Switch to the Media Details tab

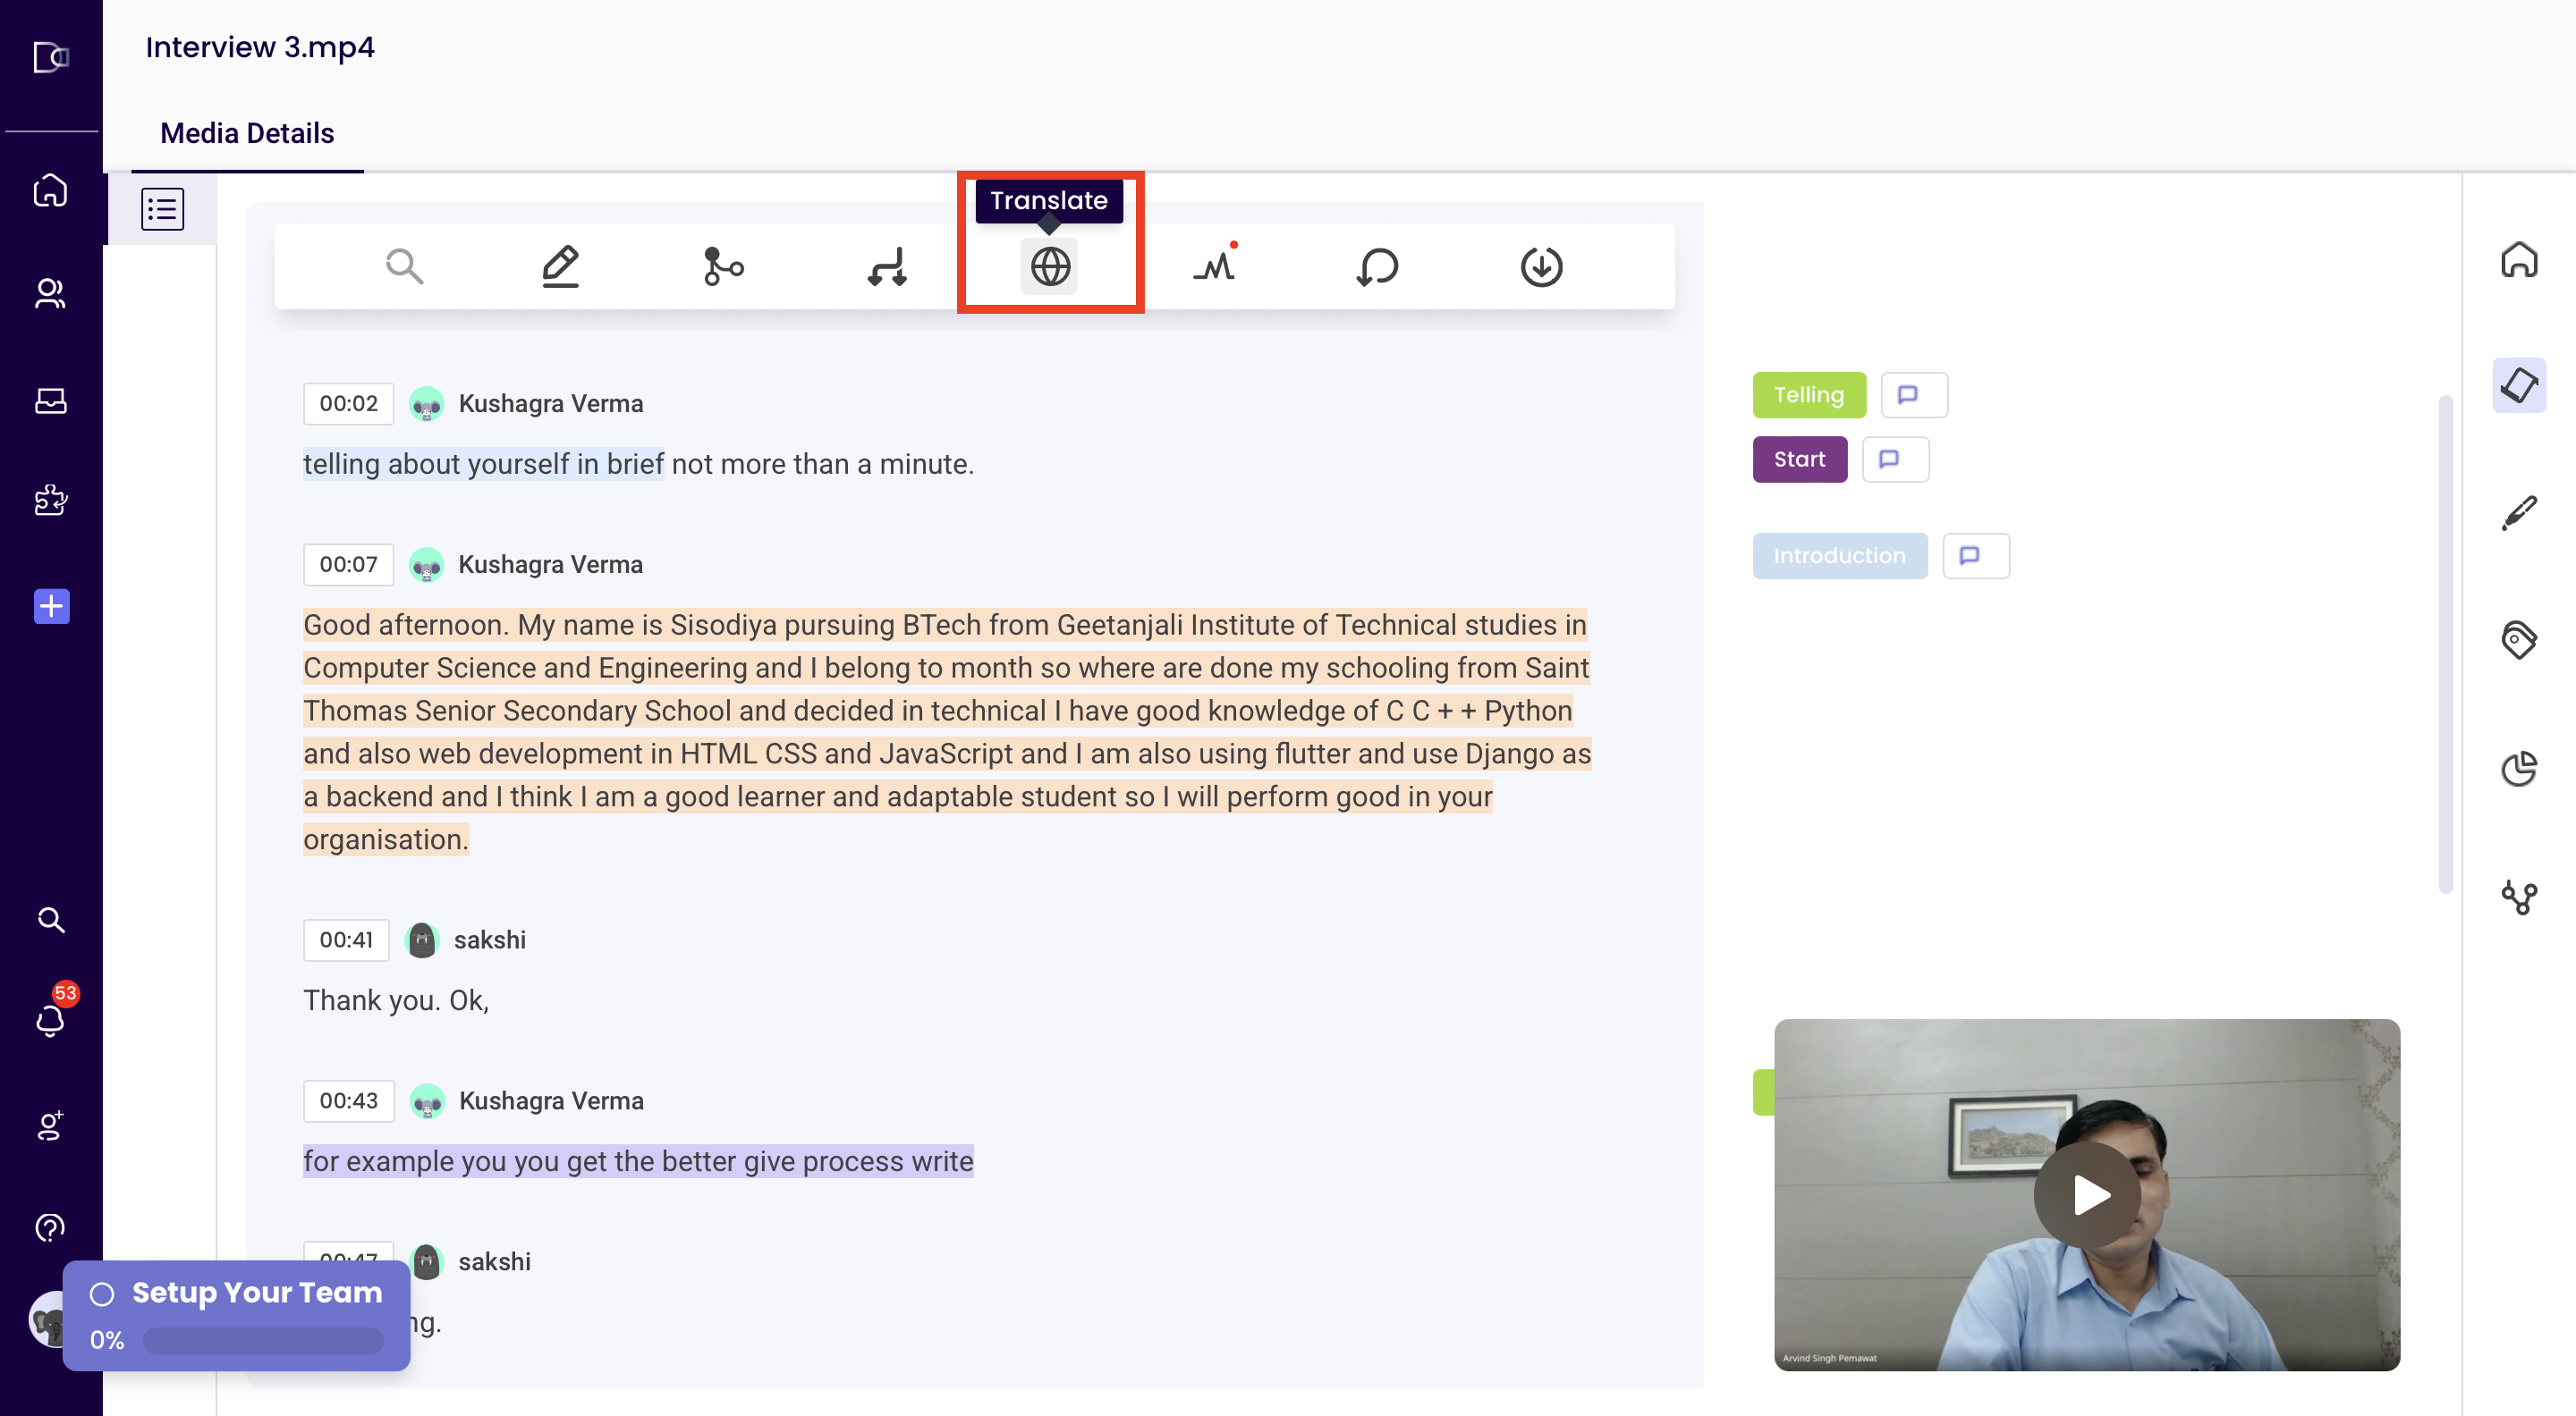click(x=246, y=133)
